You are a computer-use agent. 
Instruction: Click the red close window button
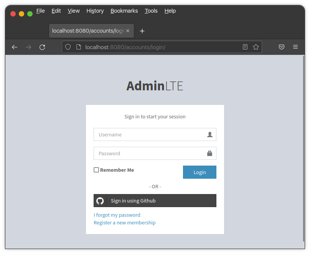[x=13, y=14]
